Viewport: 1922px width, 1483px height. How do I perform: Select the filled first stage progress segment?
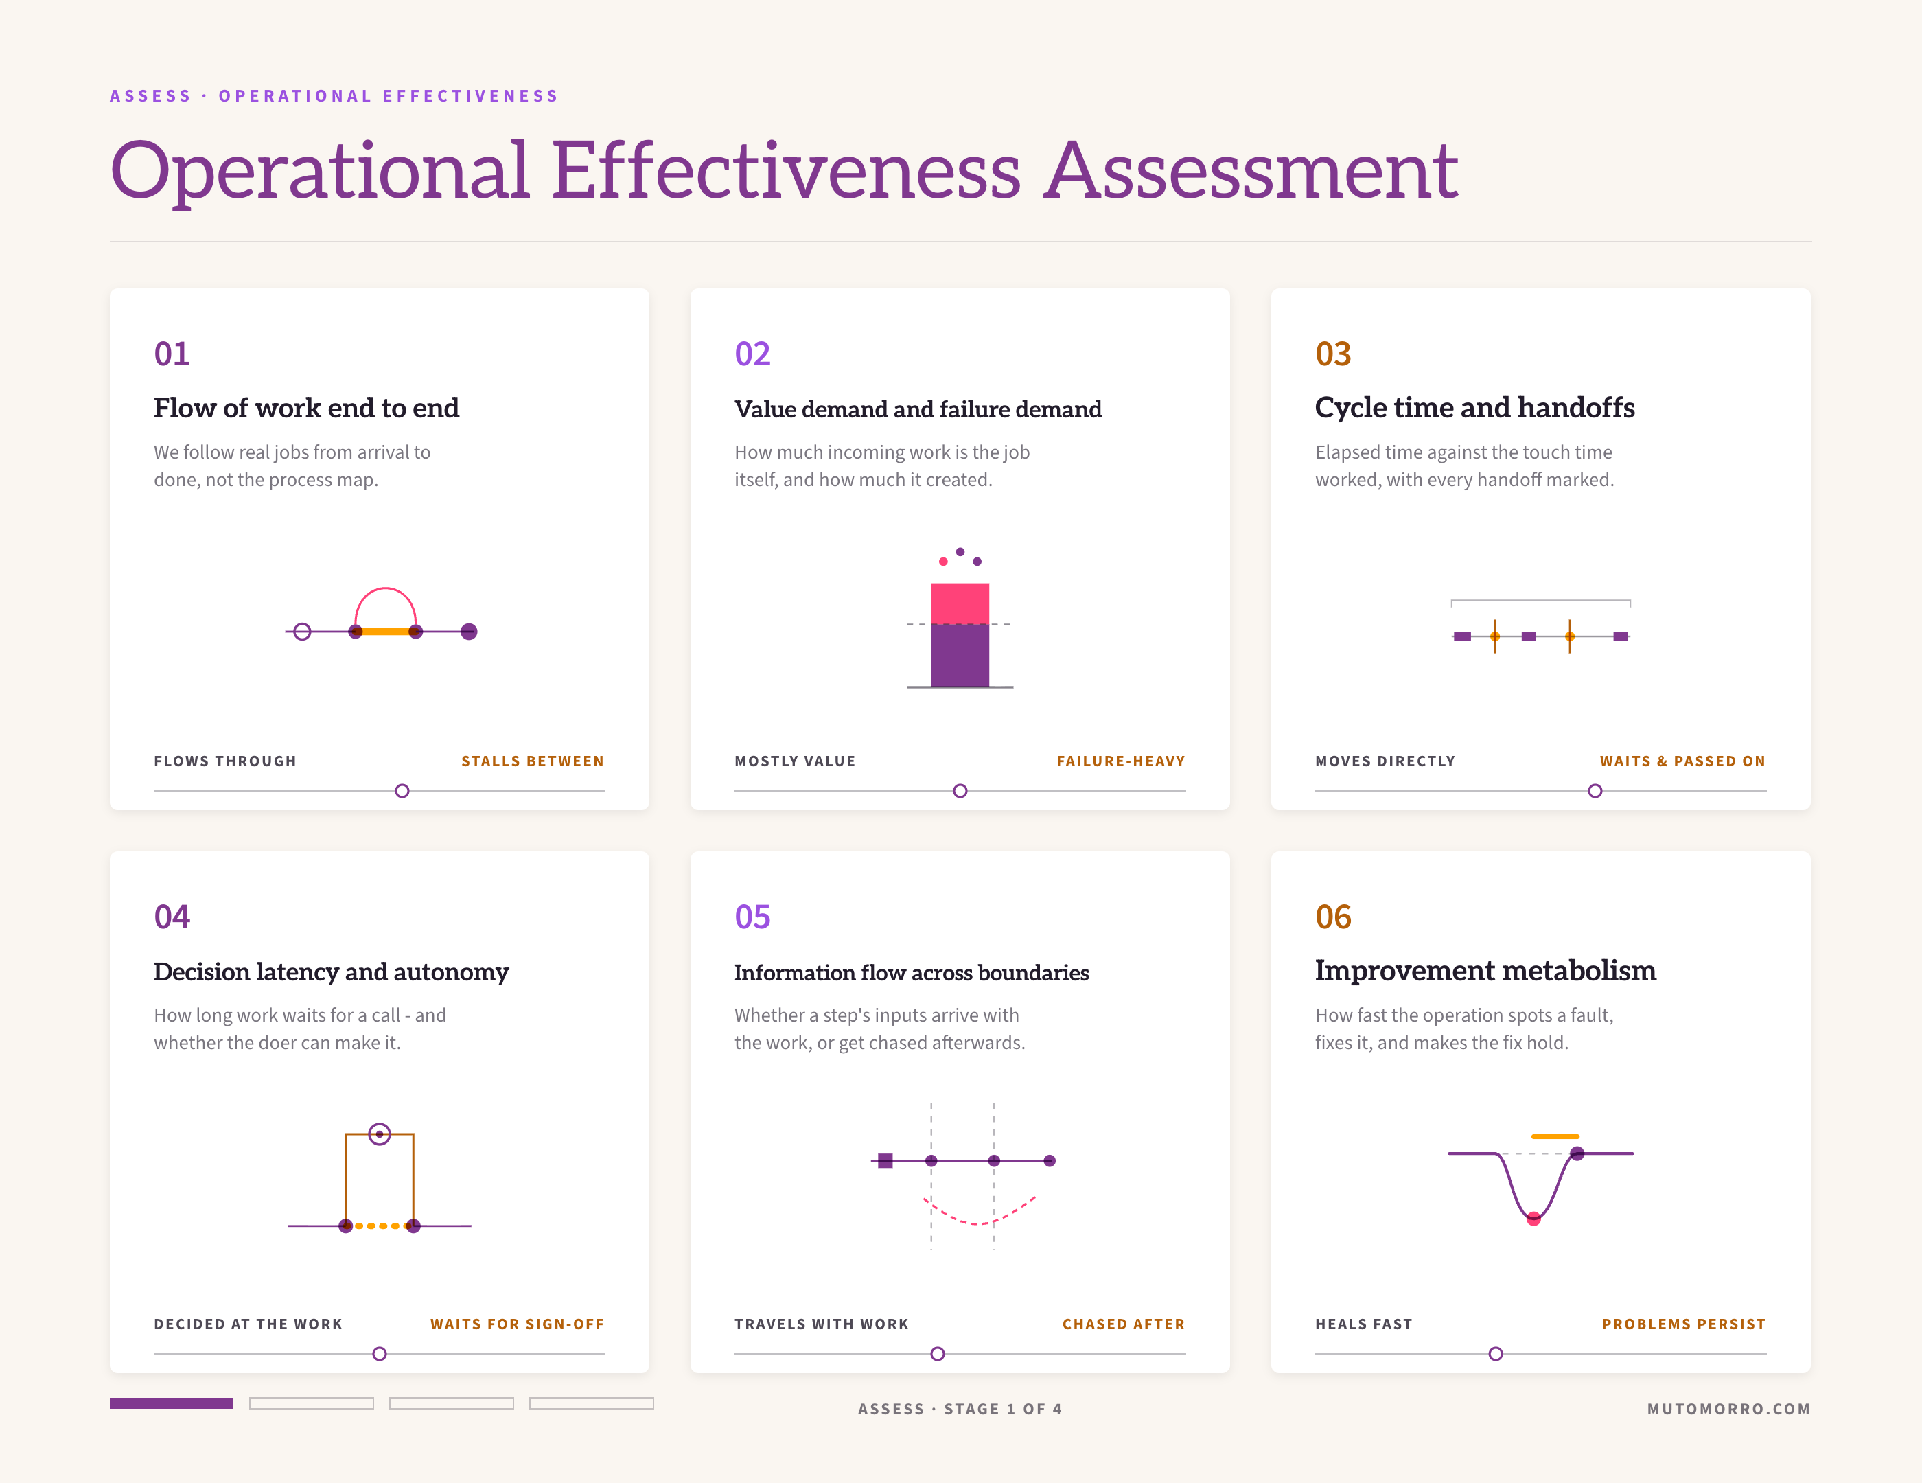click(x=172, y=1403)
